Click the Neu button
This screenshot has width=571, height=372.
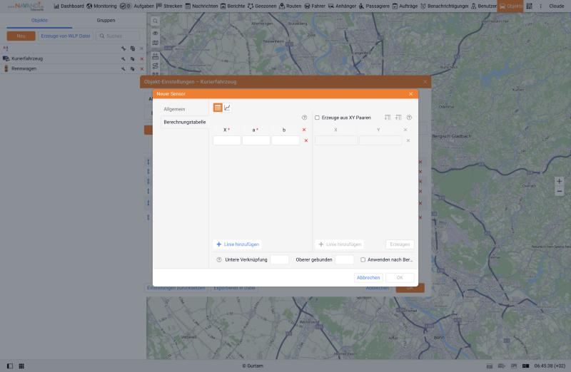pyautogui.click(x=21, y=36)
